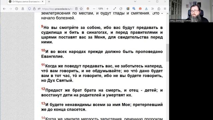This screenshot has height=120, width=213.
Task: Open the extensions puzzle icon
Action: (159, 9)
